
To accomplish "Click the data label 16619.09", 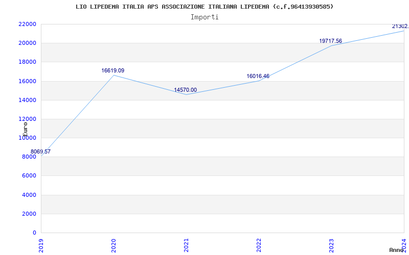I will pyautogui.click(x=112, y=70).
